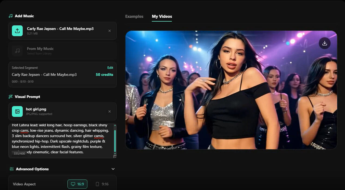The width and height of the screenshot is (345, 190).
Task: Click the image upload icon for hot girl.png
Action: 17,111
